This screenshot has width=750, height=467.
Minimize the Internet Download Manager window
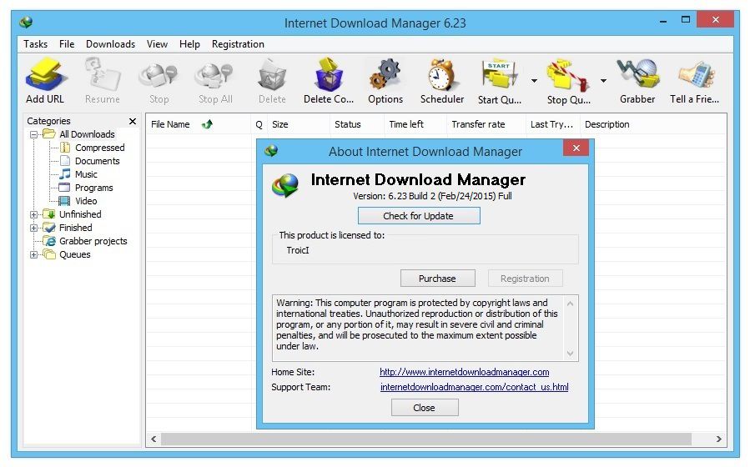[x=663, y=21]
